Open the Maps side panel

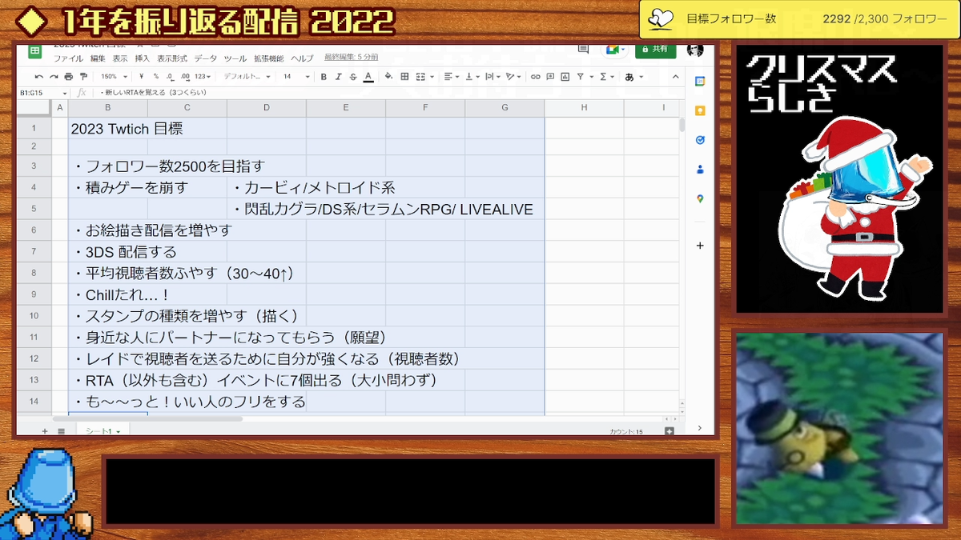click(x=699, y=198)
